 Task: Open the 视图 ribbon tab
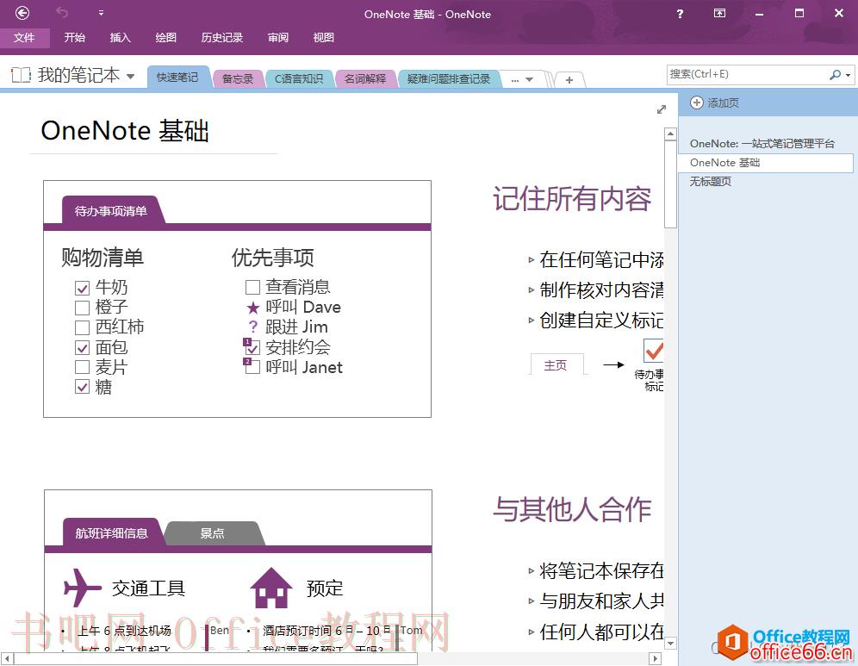[x=323, y=38]
